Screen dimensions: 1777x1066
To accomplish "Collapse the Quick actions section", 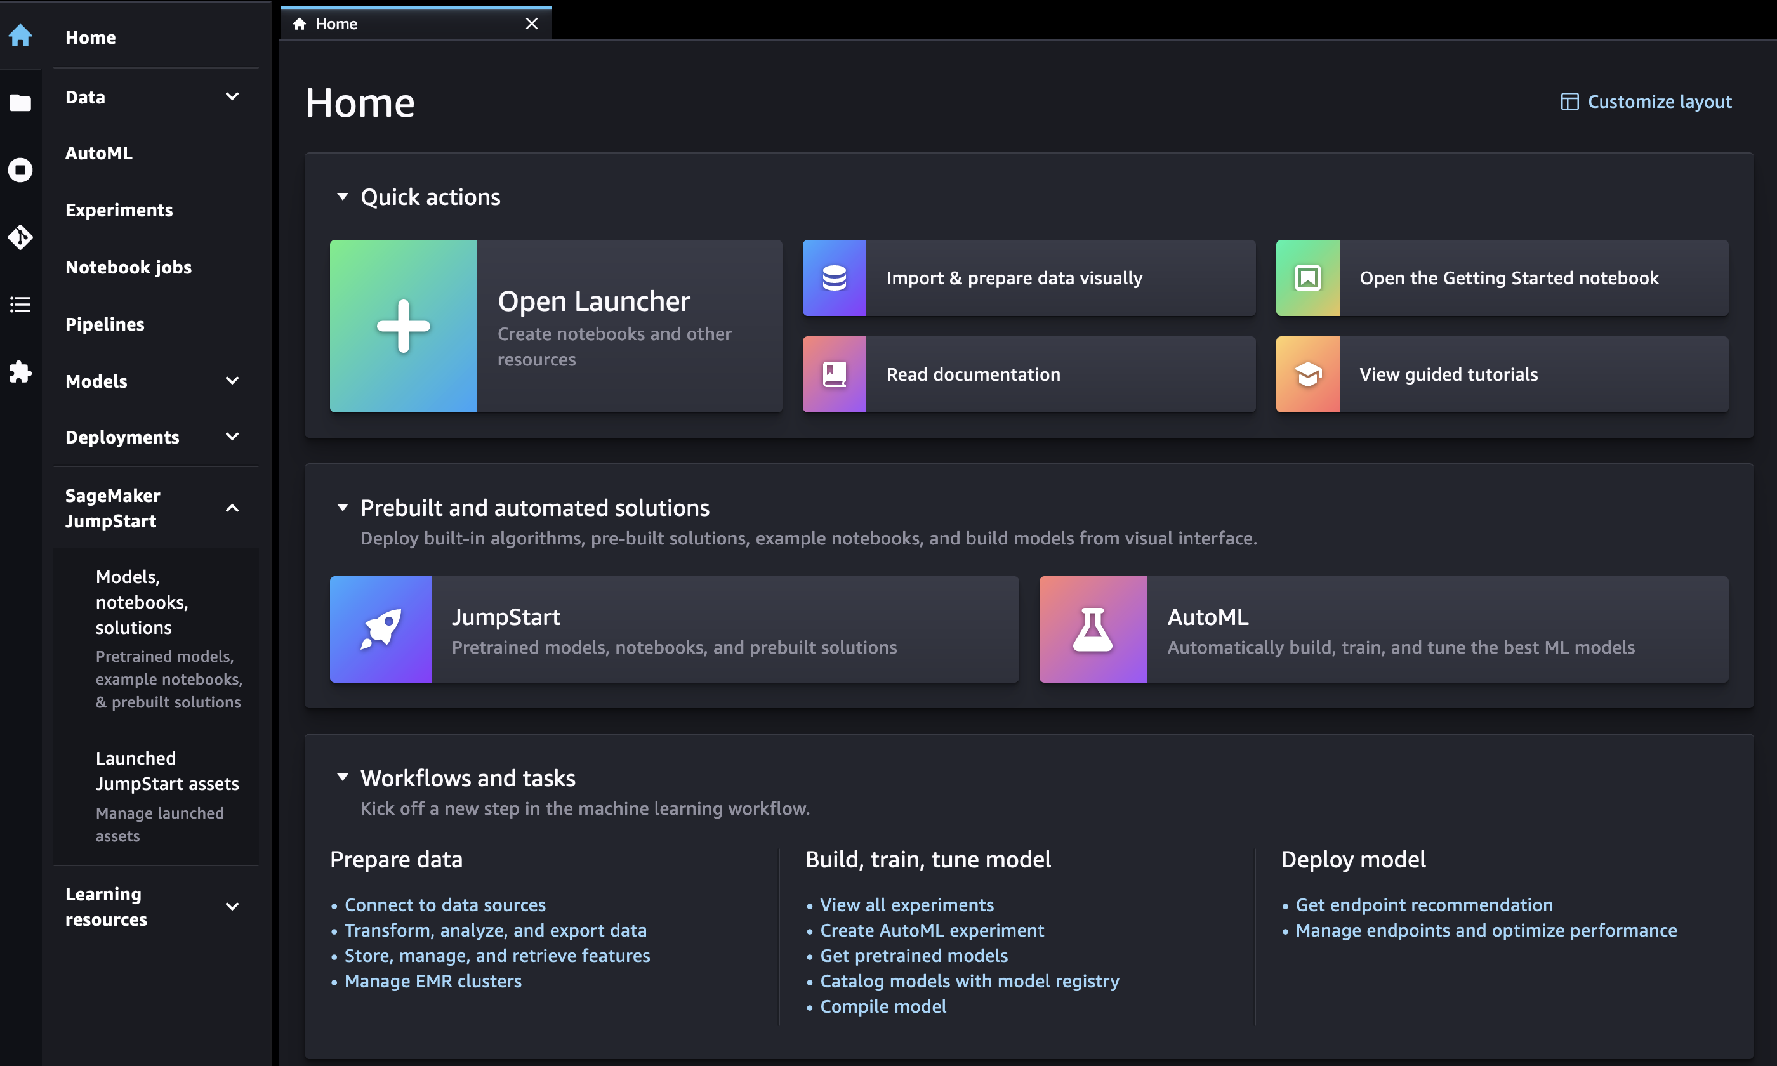I will point(341,197).
